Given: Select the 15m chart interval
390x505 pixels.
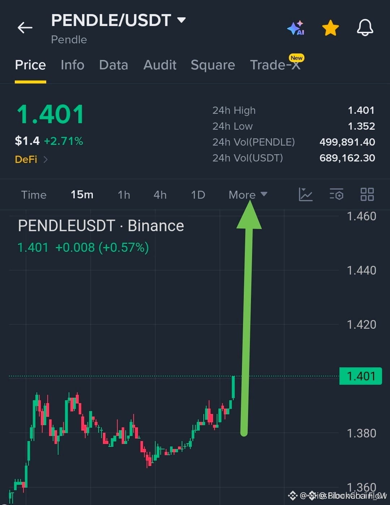Looking at the screenshot, I should (x=82, y=195).
